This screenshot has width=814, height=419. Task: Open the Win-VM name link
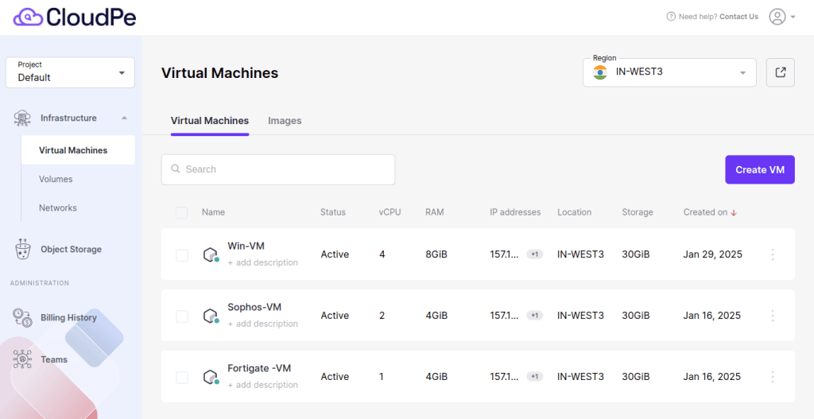[246, 246]
